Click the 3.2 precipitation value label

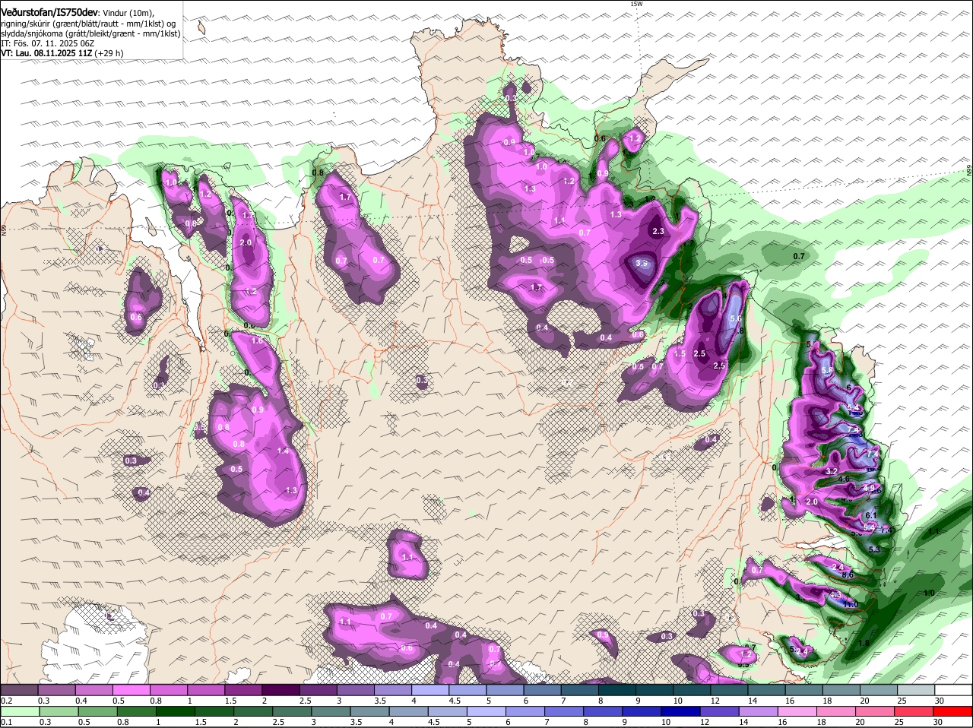pyautogui.click(x=831, y=471)
